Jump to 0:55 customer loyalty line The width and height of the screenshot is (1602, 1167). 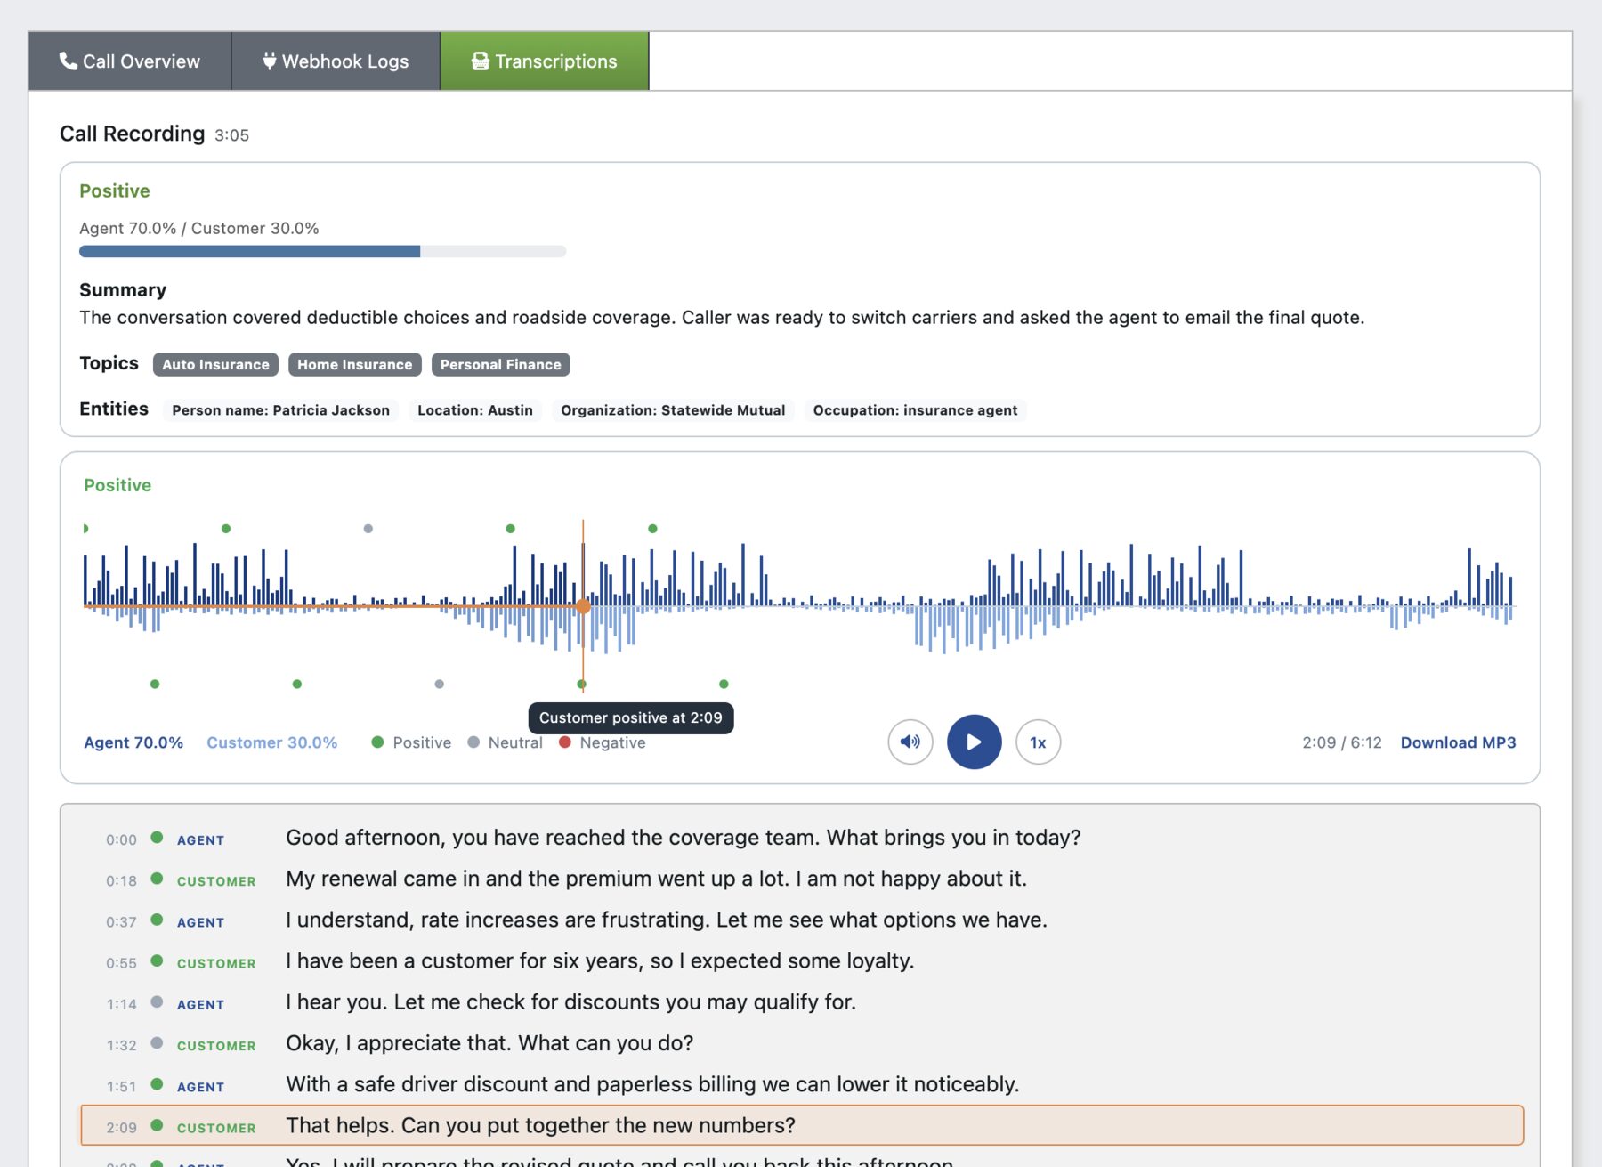802,961
